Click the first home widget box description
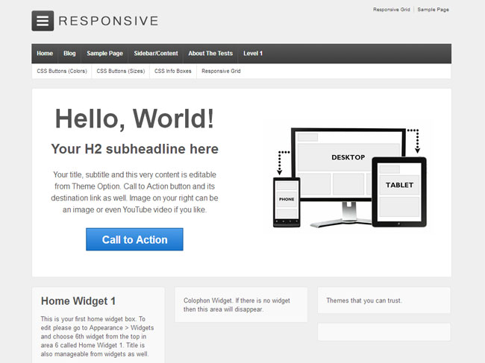This screenshot has height=363, width=485. [x=97, y=336]
